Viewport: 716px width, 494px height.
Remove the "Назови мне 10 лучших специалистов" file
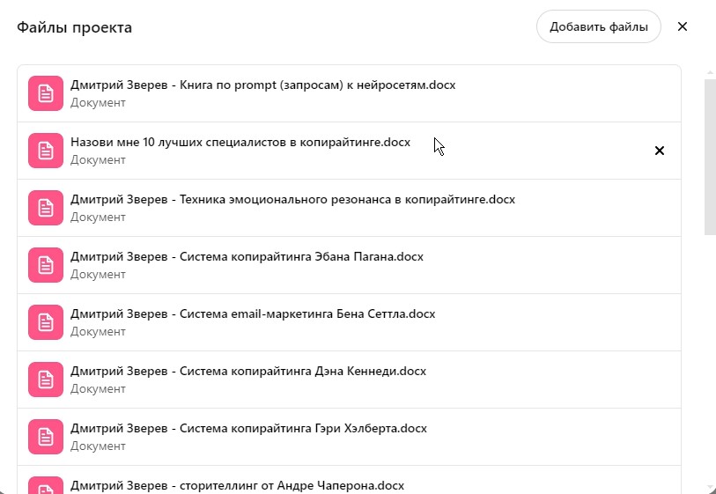pos(660,151)
